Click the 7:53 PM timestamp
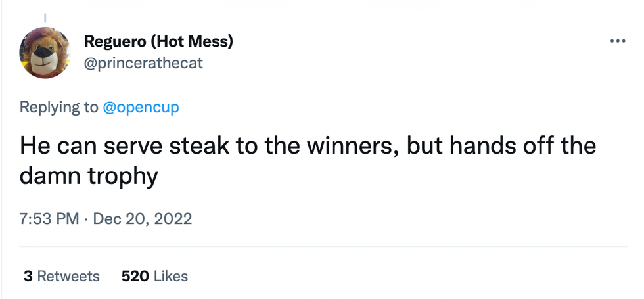This screenshot has height=299, width=644. 49,218
